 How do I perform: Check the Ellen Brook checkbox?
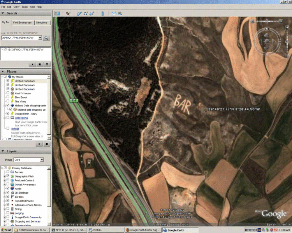[8, 97]
